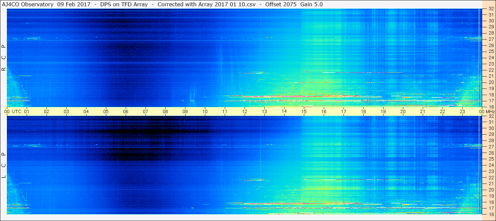The height and width of the screenshot is (221, 496).
Task: Click the 16 MHz tick of LCP panel
Action: 491,214
